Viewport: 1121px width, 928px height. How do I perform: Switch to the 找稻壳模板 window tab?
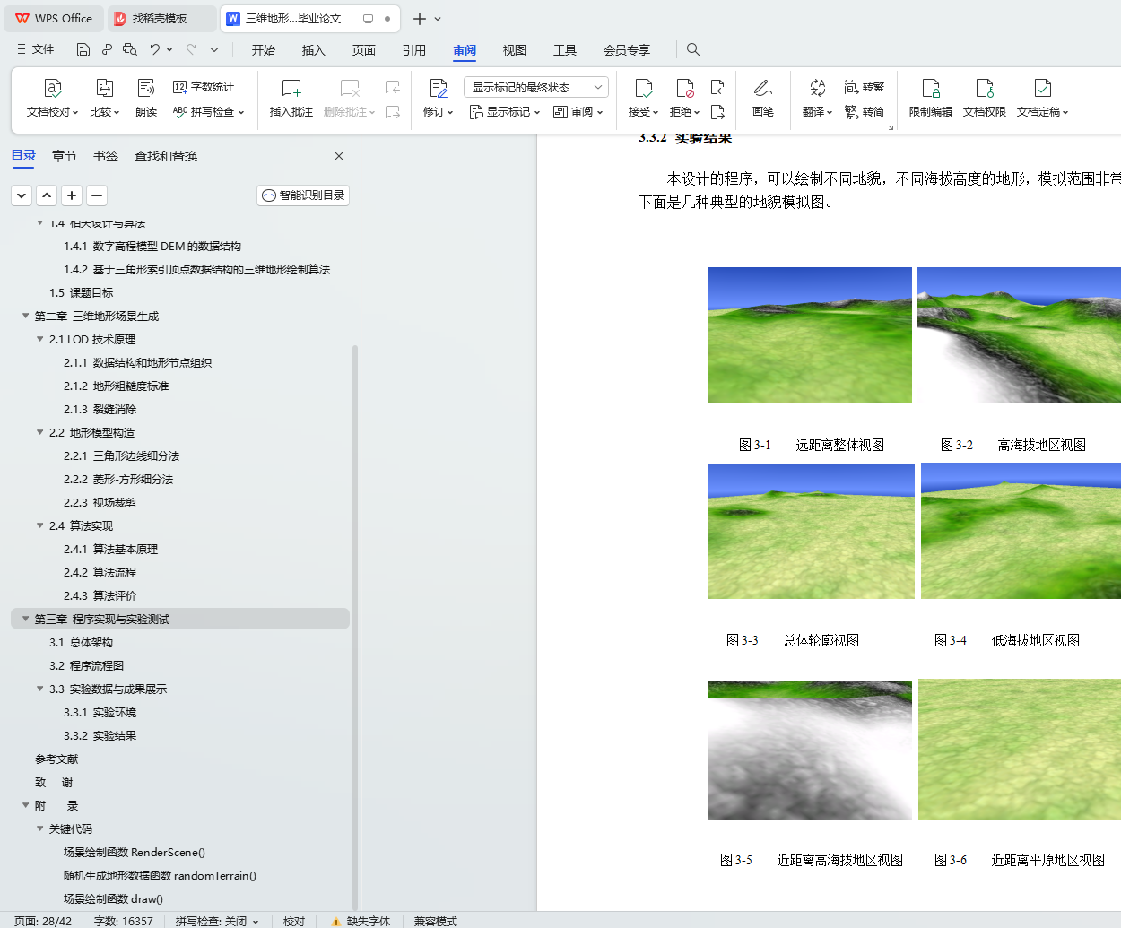161,18
